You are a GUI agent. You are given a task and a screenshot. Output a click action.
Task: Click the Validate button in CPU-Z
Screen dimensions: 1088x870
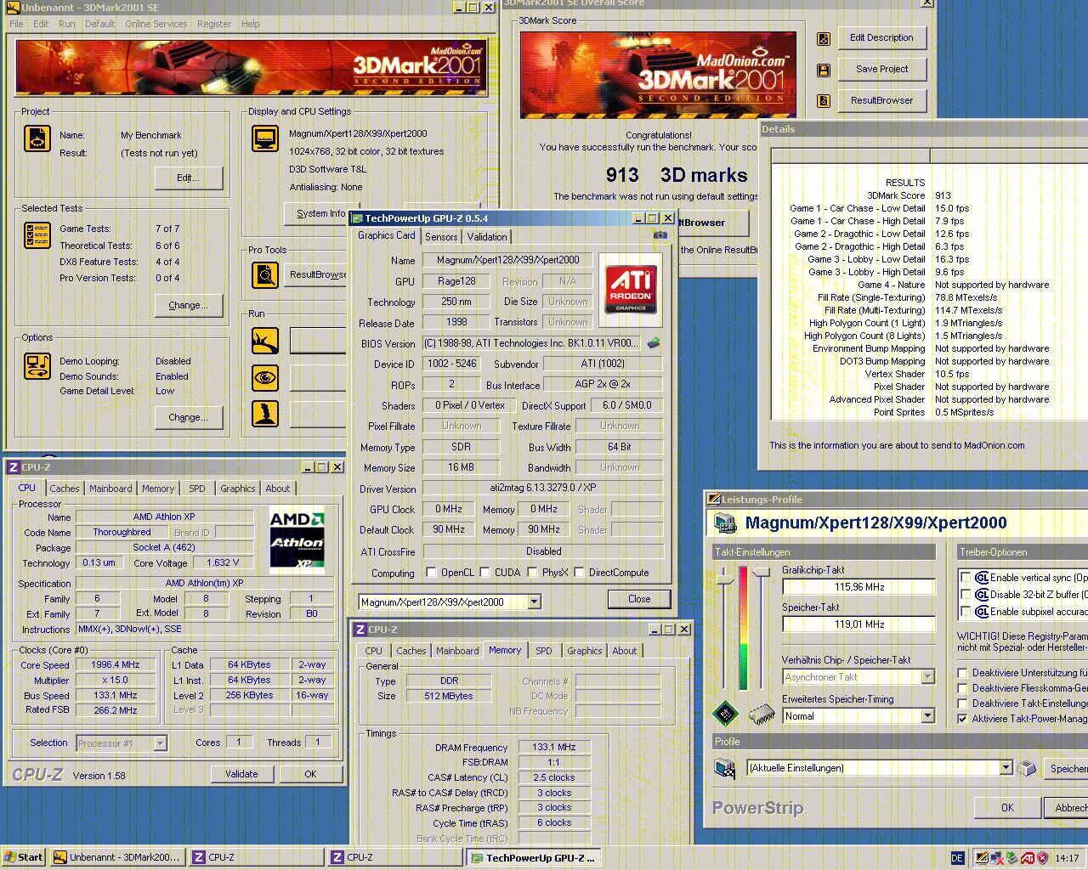[241, 774]
